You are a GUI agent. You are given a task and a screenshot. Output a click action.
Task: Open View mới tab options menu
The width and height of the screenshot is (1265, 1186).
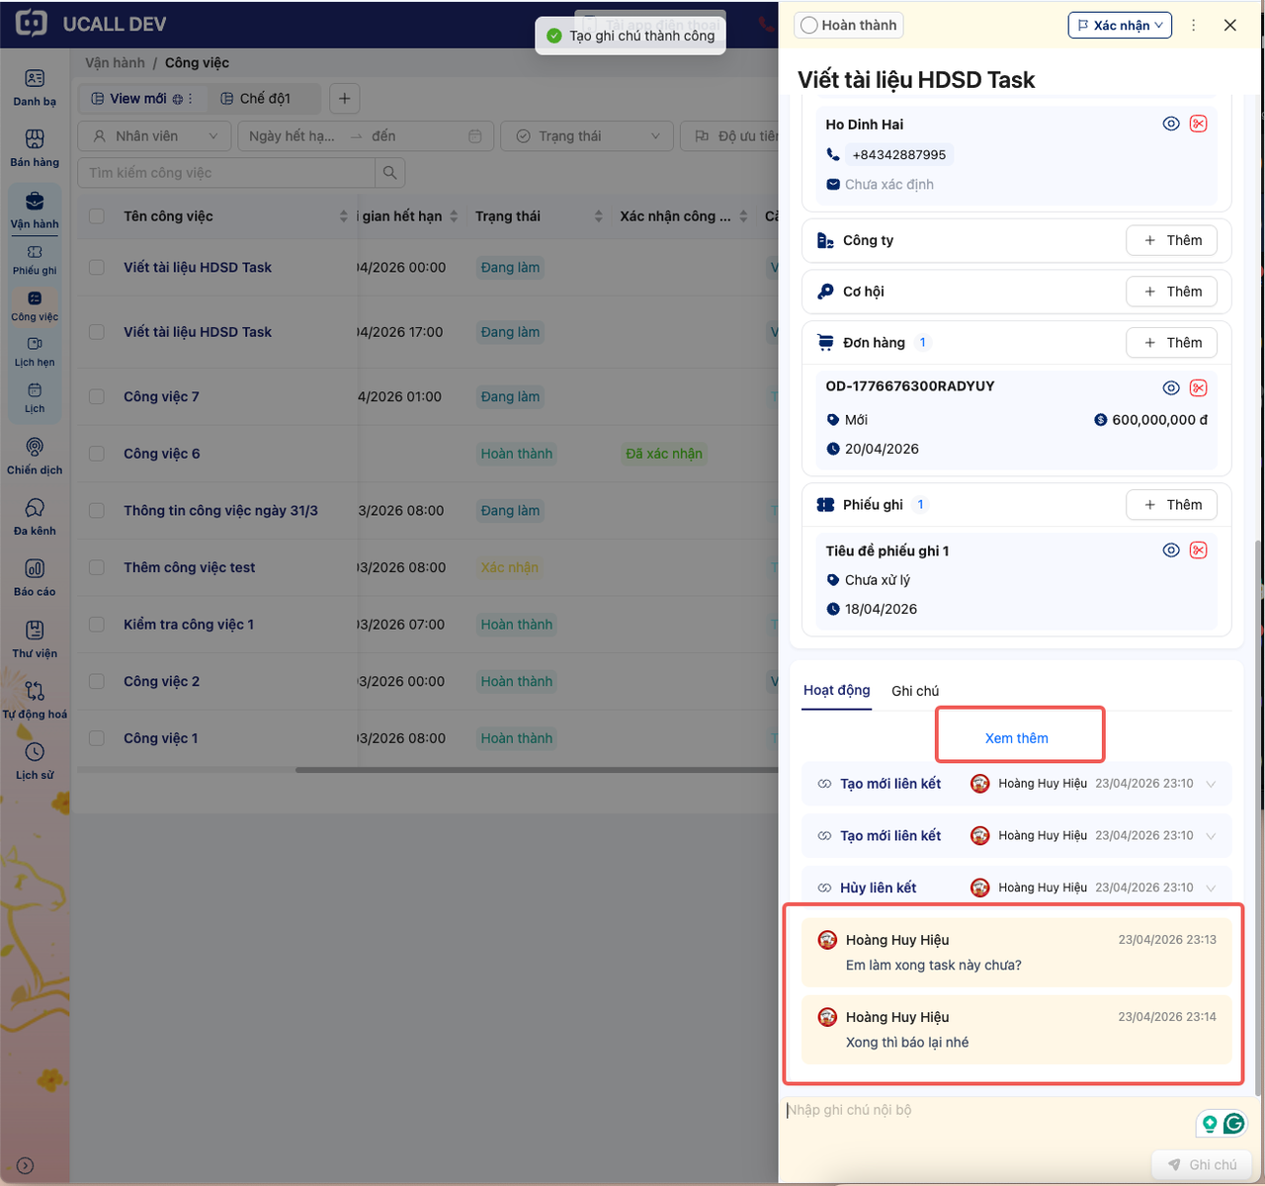(x=191, y=99)
